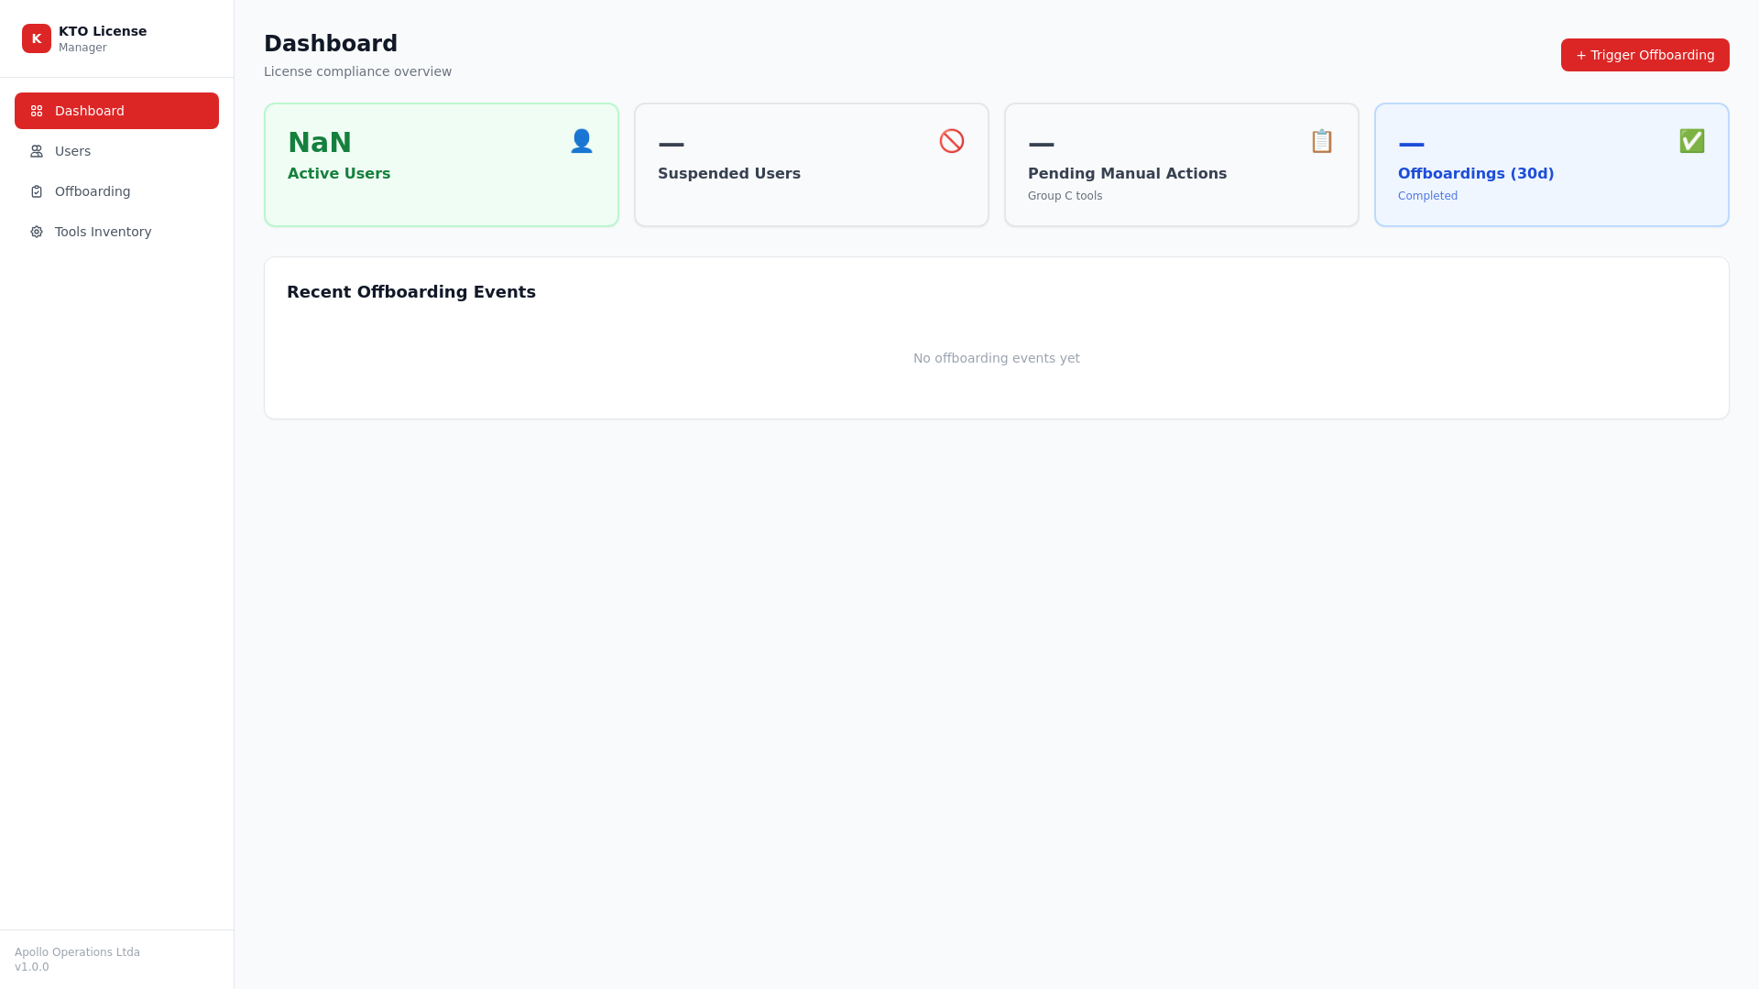The height and width of the screenshot is (989, 1759).
Task: Select the Pending Manual Actions label
Action: pyautogui.click(x=1127, y=174)
